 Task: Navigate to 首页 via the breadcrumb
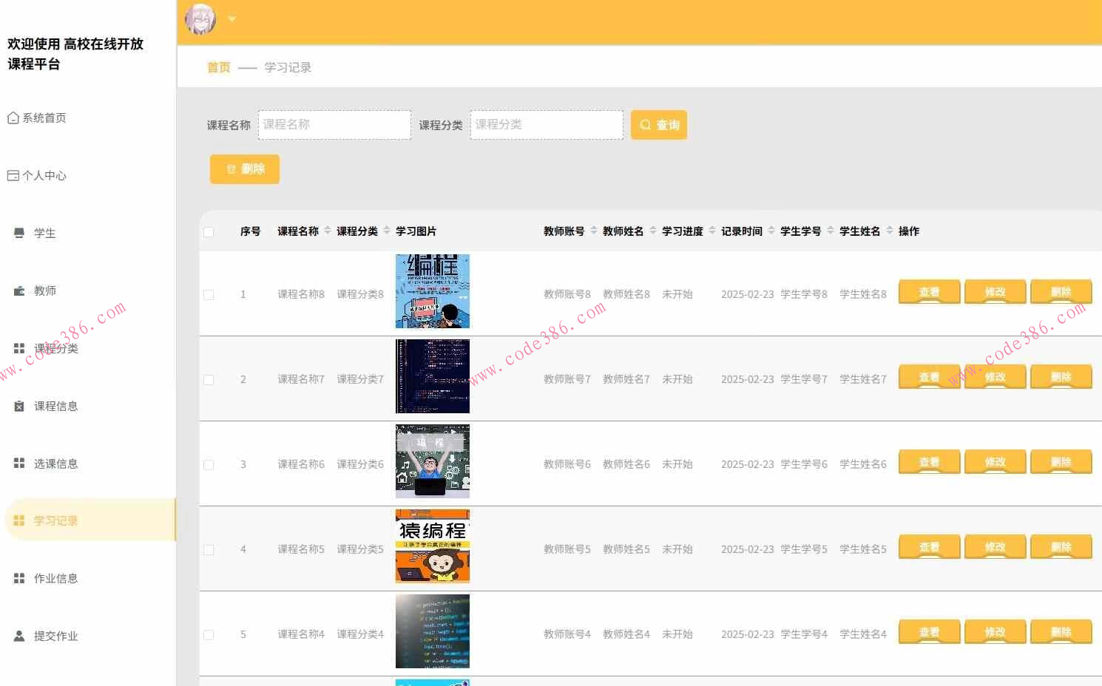pyautogui.click(x=218, y=67)
